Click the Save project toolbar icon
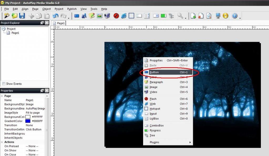Image resolution: width=269 pixels, height=156 pixels. pyautogui.click(x=22, y=16)
